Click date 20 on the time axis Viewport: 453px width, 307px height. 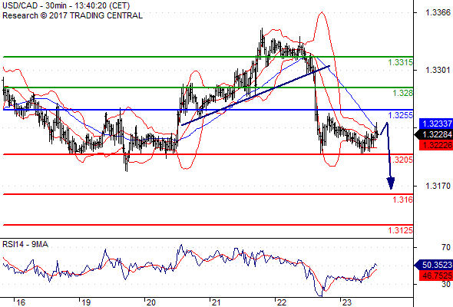click(150, 302)
